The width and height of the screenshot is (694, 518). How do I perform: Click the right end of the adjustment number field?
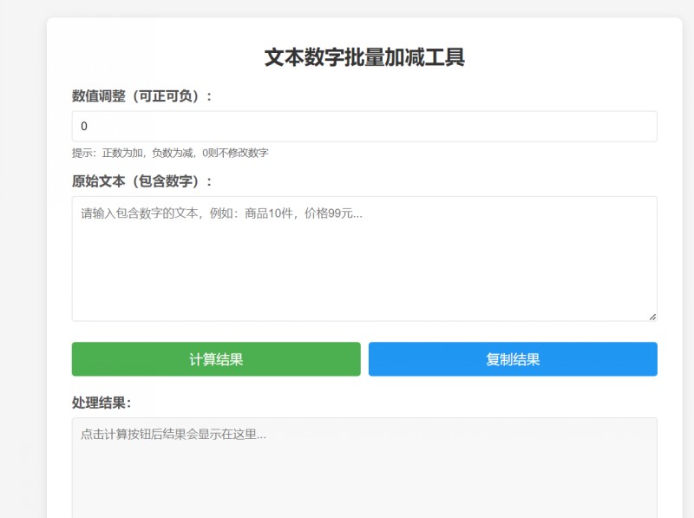(642, 126)
